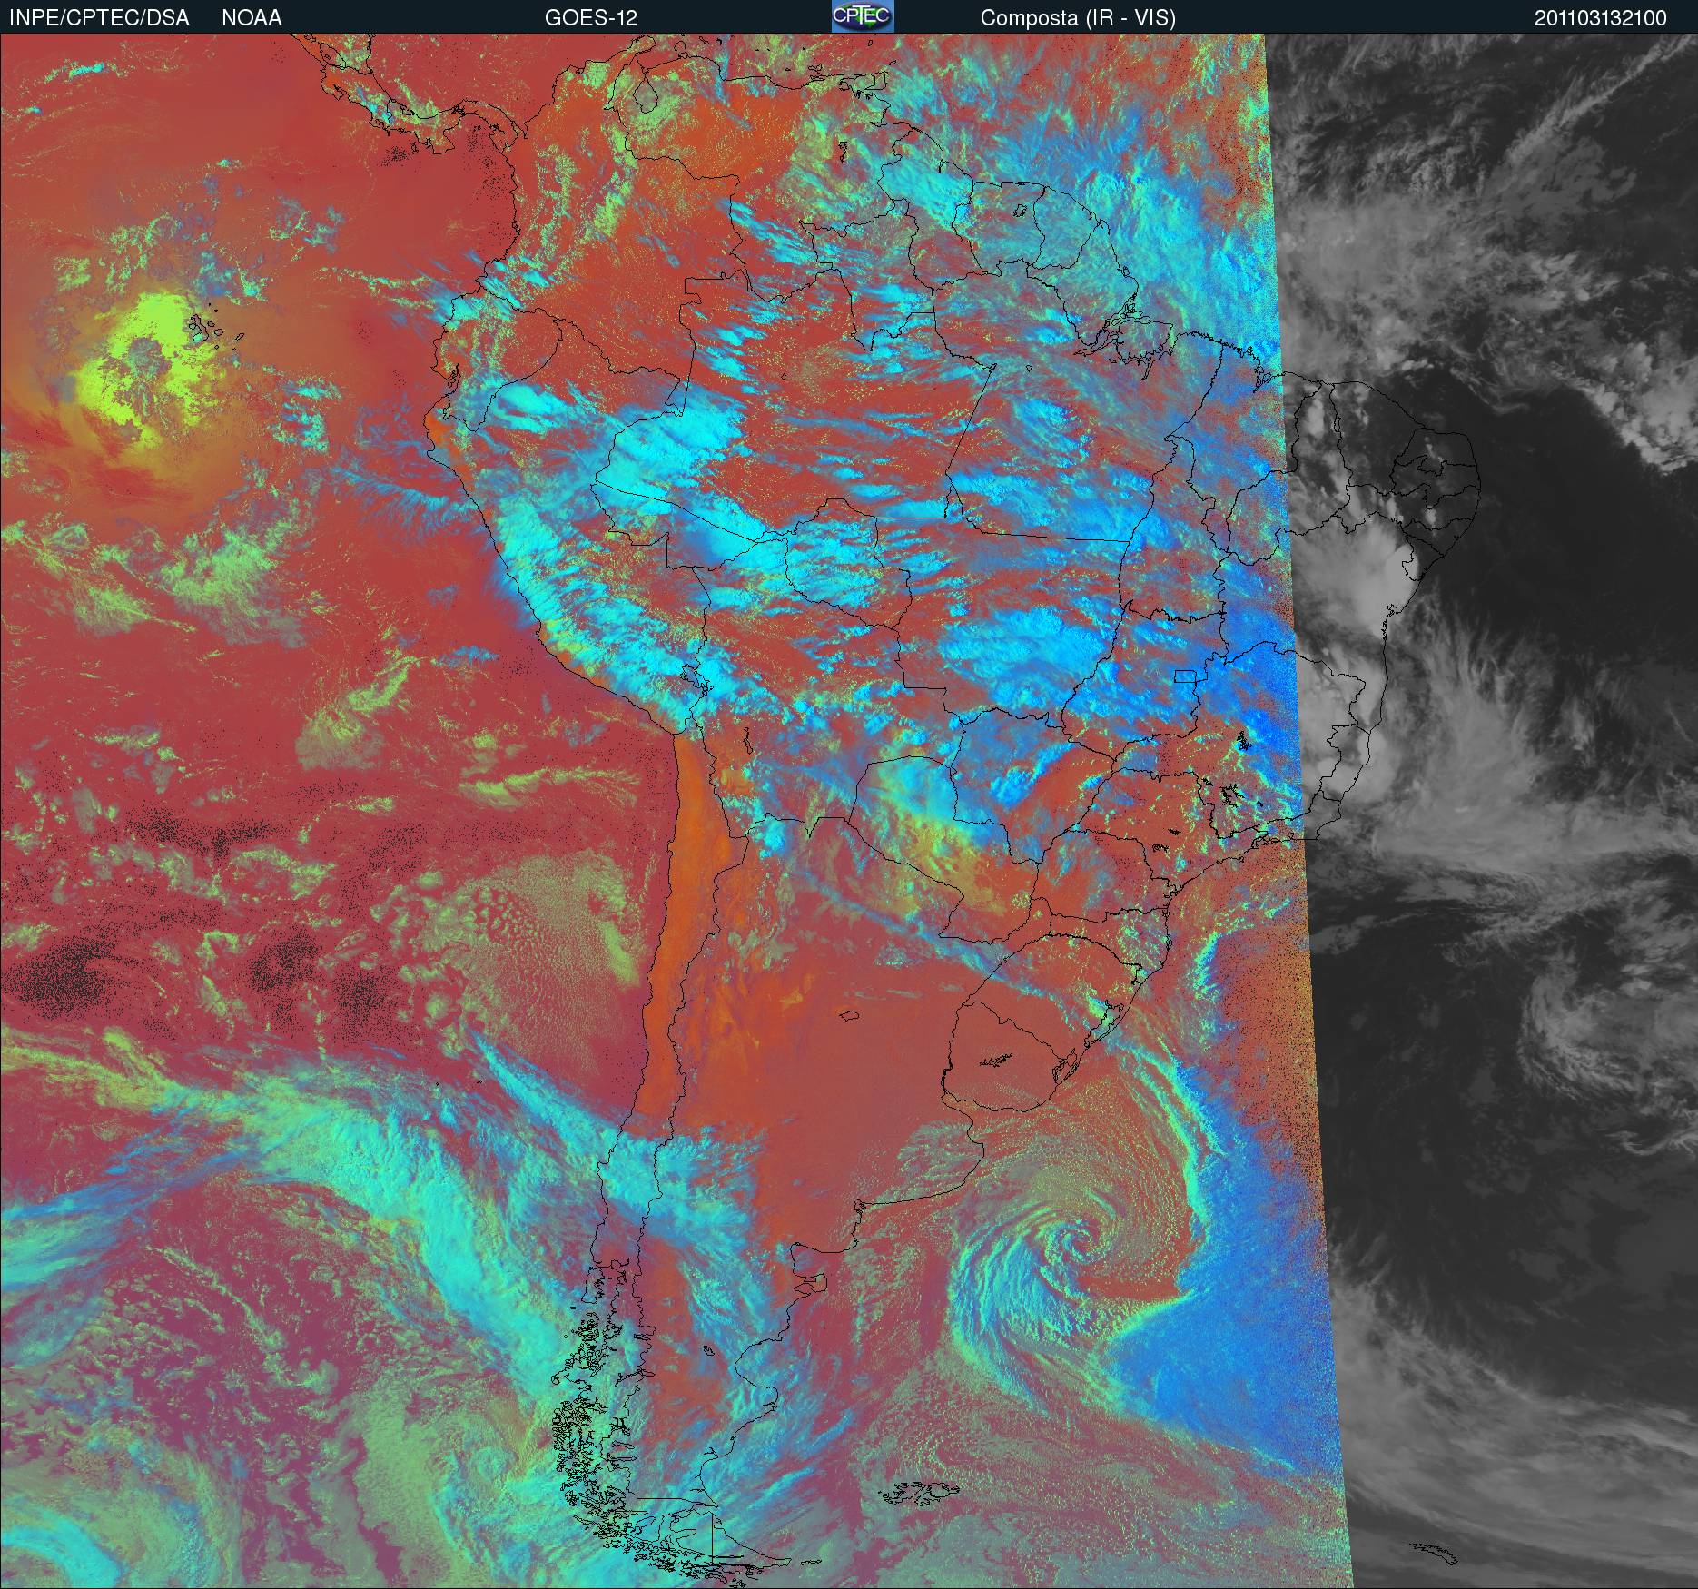Click the NOAA label in the header
The width and height of the screenshot is (1698, 1589).
point(252,18)
